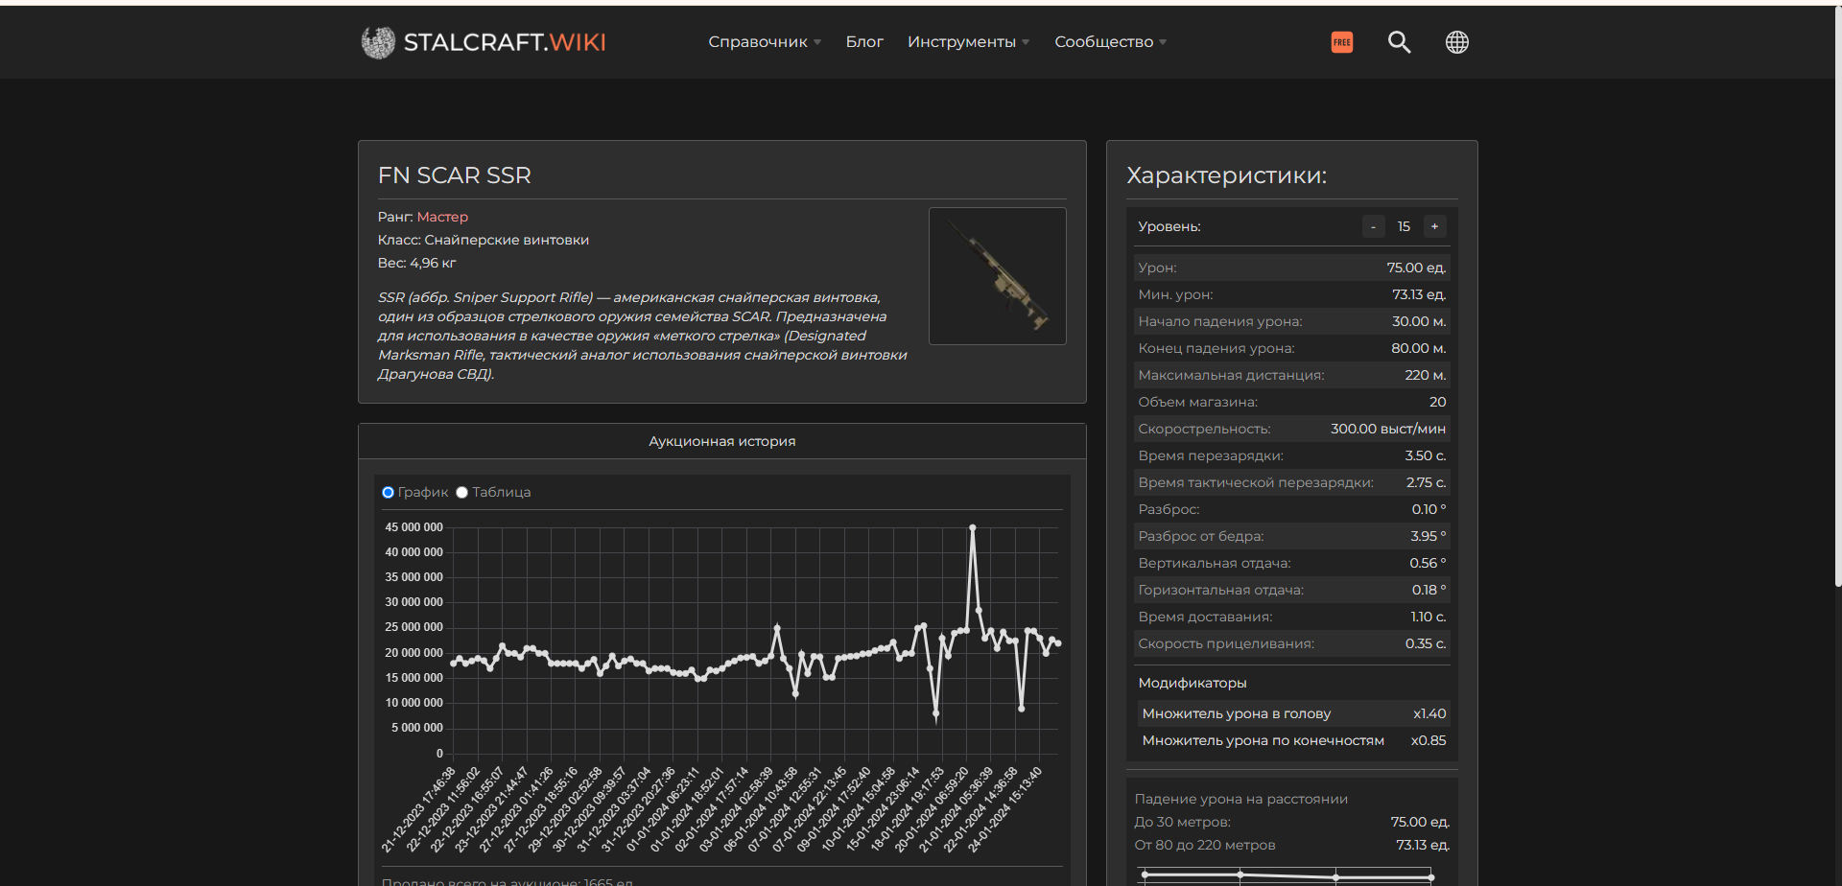Select the Таблица radio button

[x=461, y=492]
